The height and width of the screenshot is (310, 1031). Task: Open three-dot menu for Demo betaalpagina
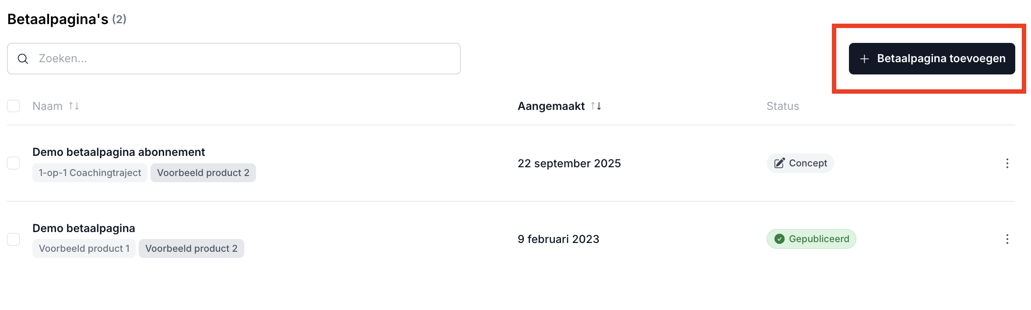point(1007,239)
